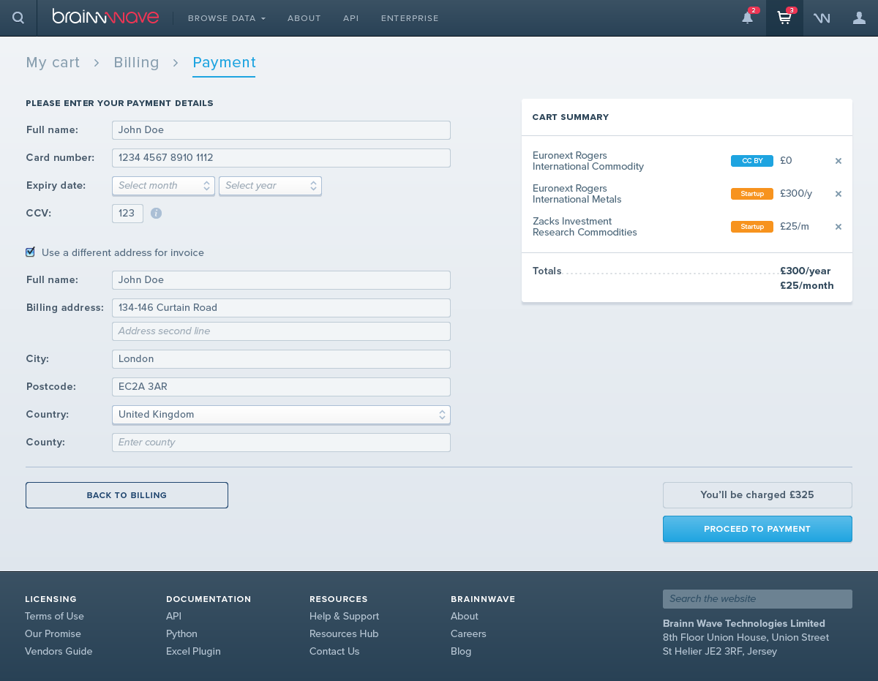Focus the CCV field
Screen dimensions: 878x681
coord(127,214)
